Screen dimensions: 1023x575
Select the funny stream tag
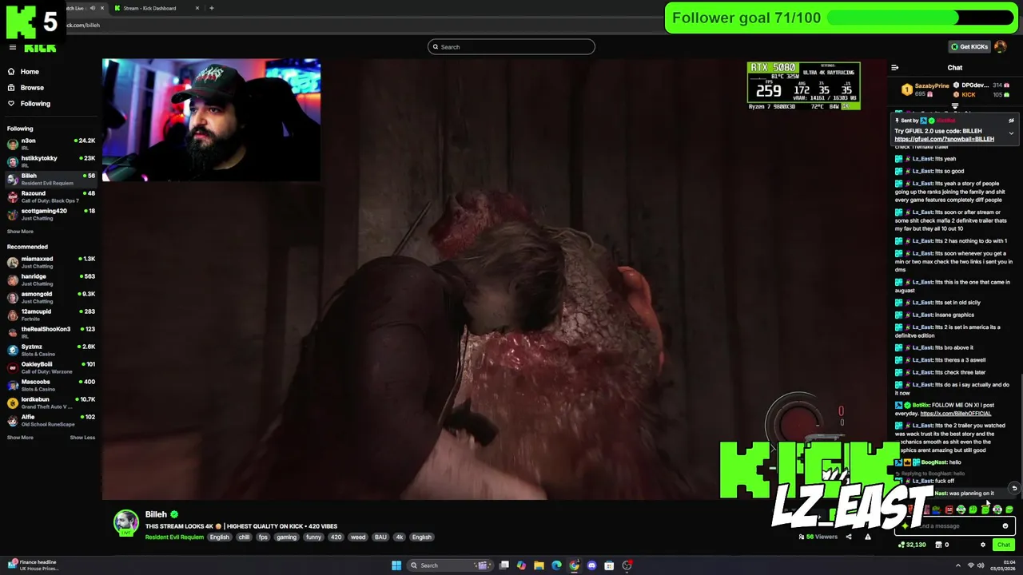pyautogui.click(x=313, y=537)
